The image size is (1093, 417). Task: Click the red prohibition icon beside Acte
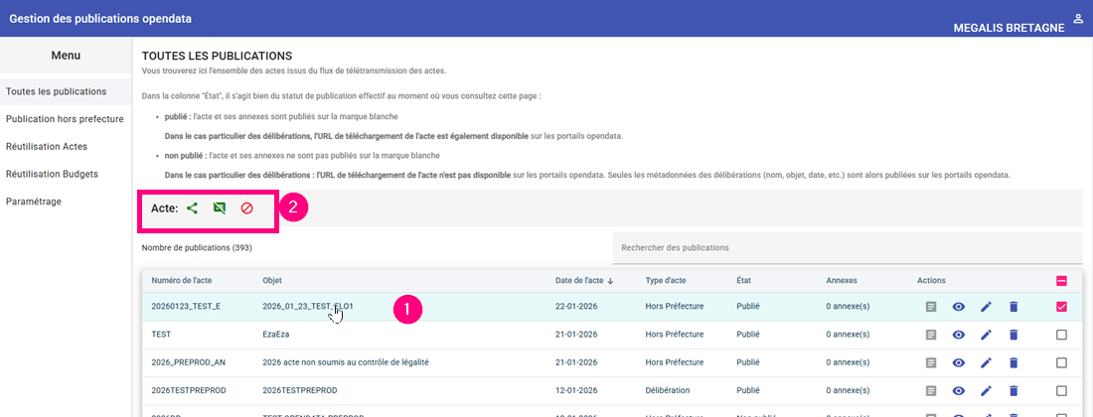coord(247,208)
